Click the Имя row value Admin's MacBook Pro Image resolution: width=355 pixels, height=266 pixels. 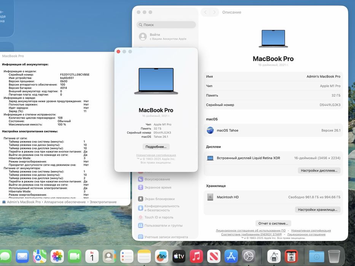click(x=323, y=76)
